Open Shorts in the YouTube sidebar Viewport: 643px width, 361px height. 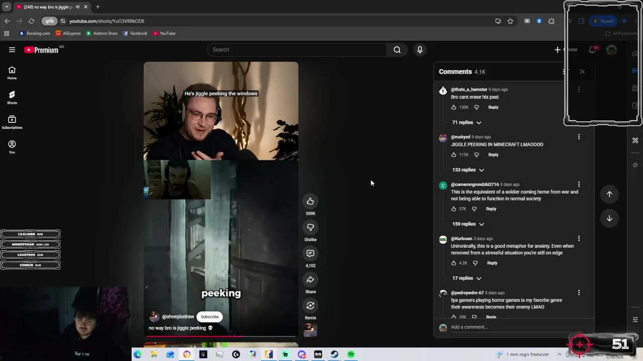12,98
